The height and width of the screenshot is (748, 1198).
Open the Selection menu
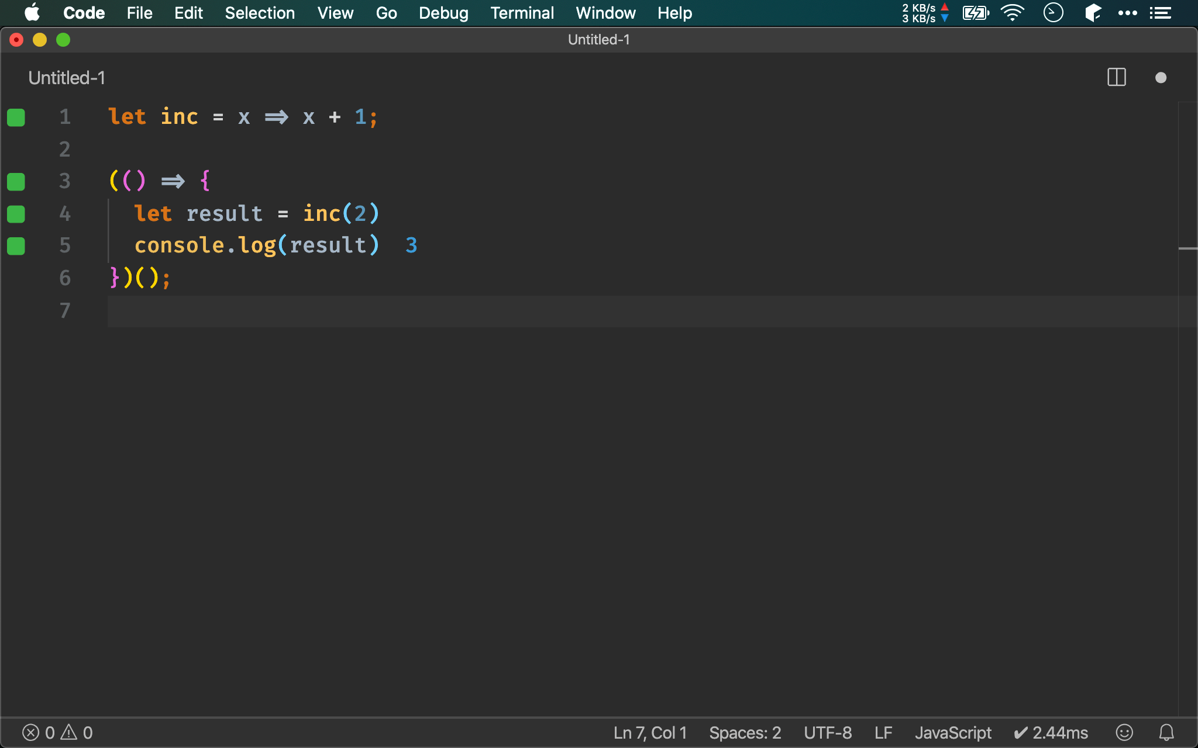(260, 13)
